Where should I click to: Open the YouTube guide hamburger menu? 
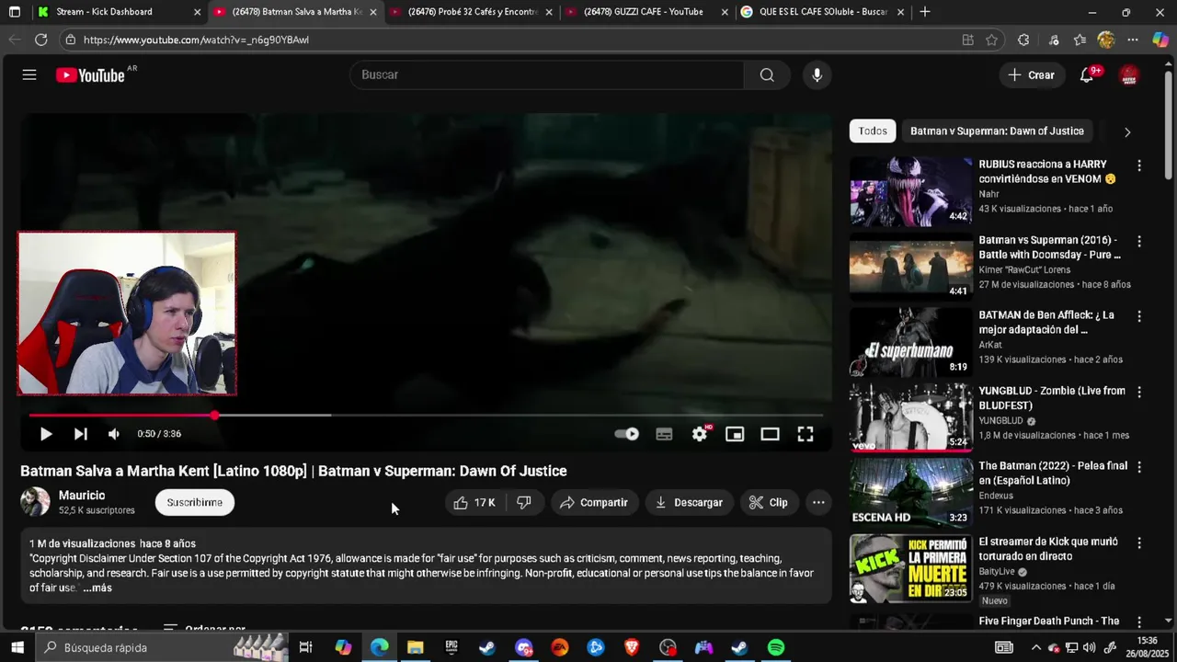[x=29, y=74]
